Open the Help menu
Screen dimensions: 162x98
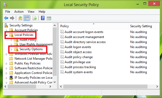click(x=42, y=12)
